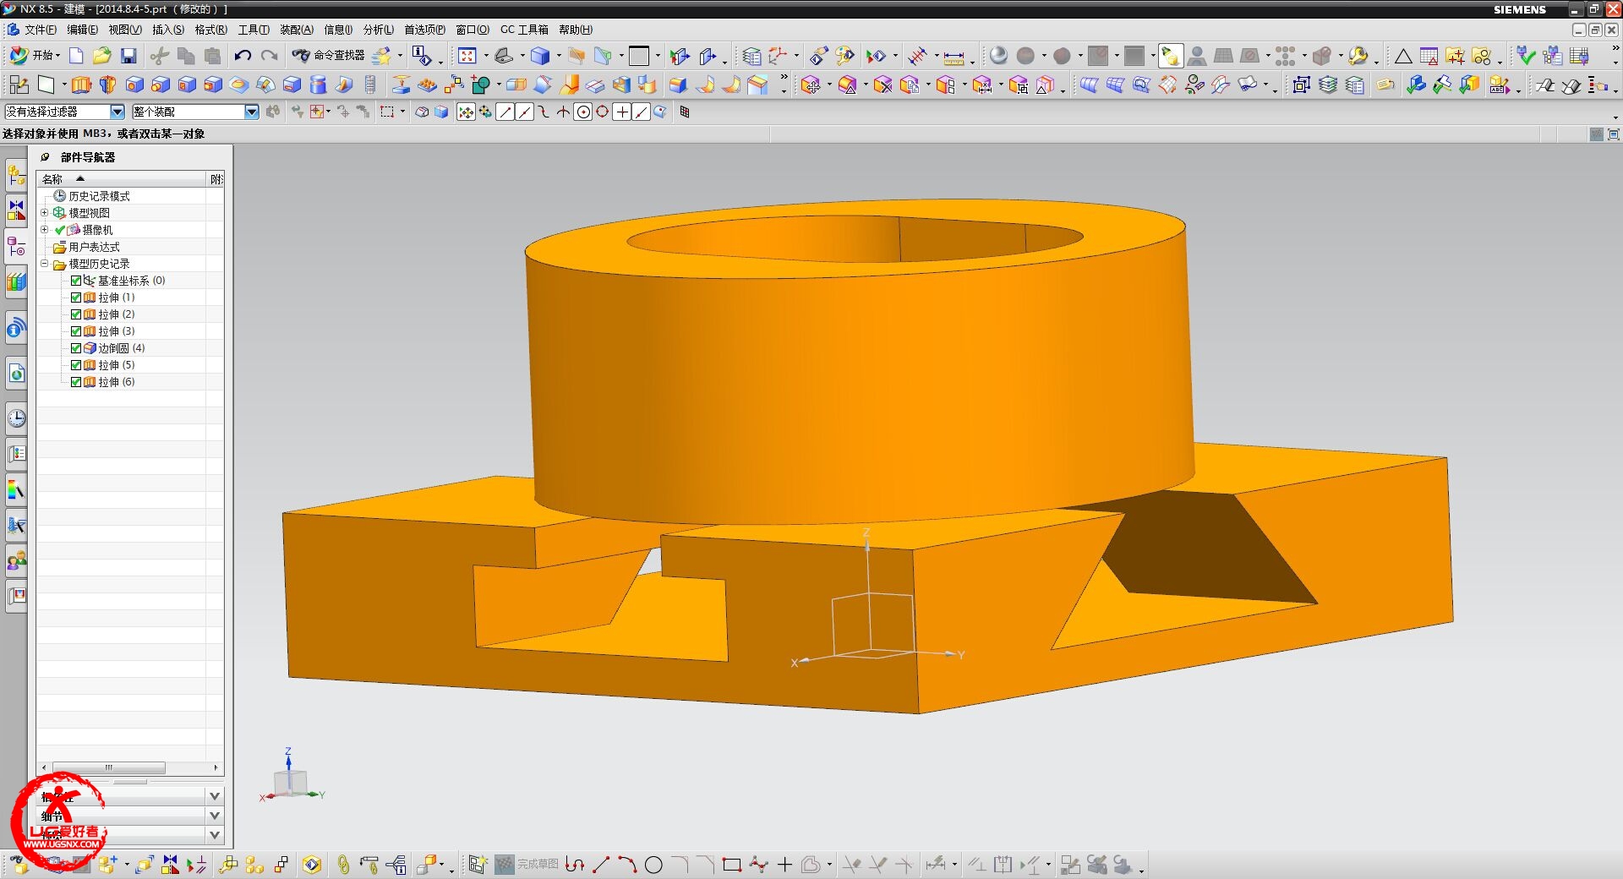This screenshot has width=1623, height=879.
Task: Select the Extrude tool icon
Action: click(81, 85)
